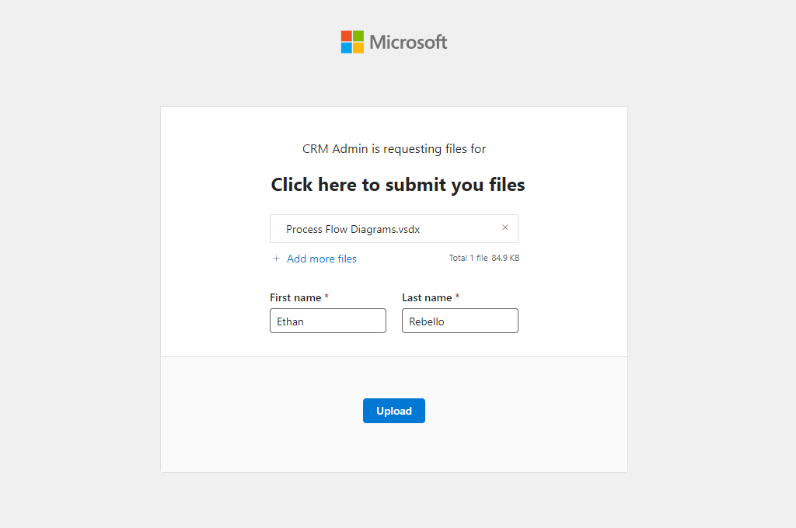
Task: Select the Process Flow Diagrams.vsdx file name
Action: [353, 229]
